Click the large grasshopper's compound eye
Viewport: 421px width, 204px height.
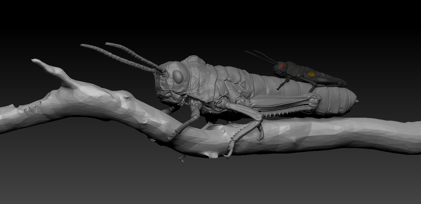pyautogui.click(x=178, y=76)
